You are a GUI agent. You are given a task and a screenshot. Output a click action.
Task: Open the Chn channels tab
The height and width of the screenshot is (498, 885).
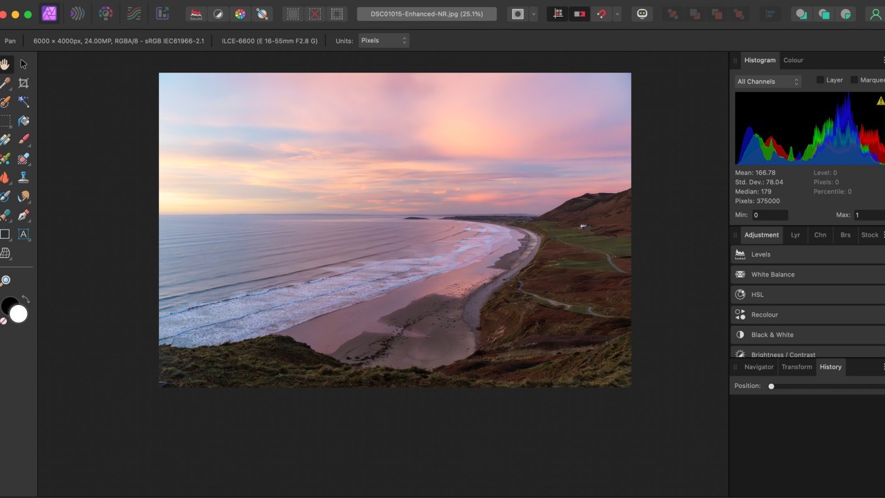[820, 235]
